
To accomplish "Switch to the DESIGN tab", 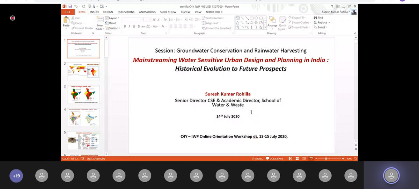I will point(108,12).
